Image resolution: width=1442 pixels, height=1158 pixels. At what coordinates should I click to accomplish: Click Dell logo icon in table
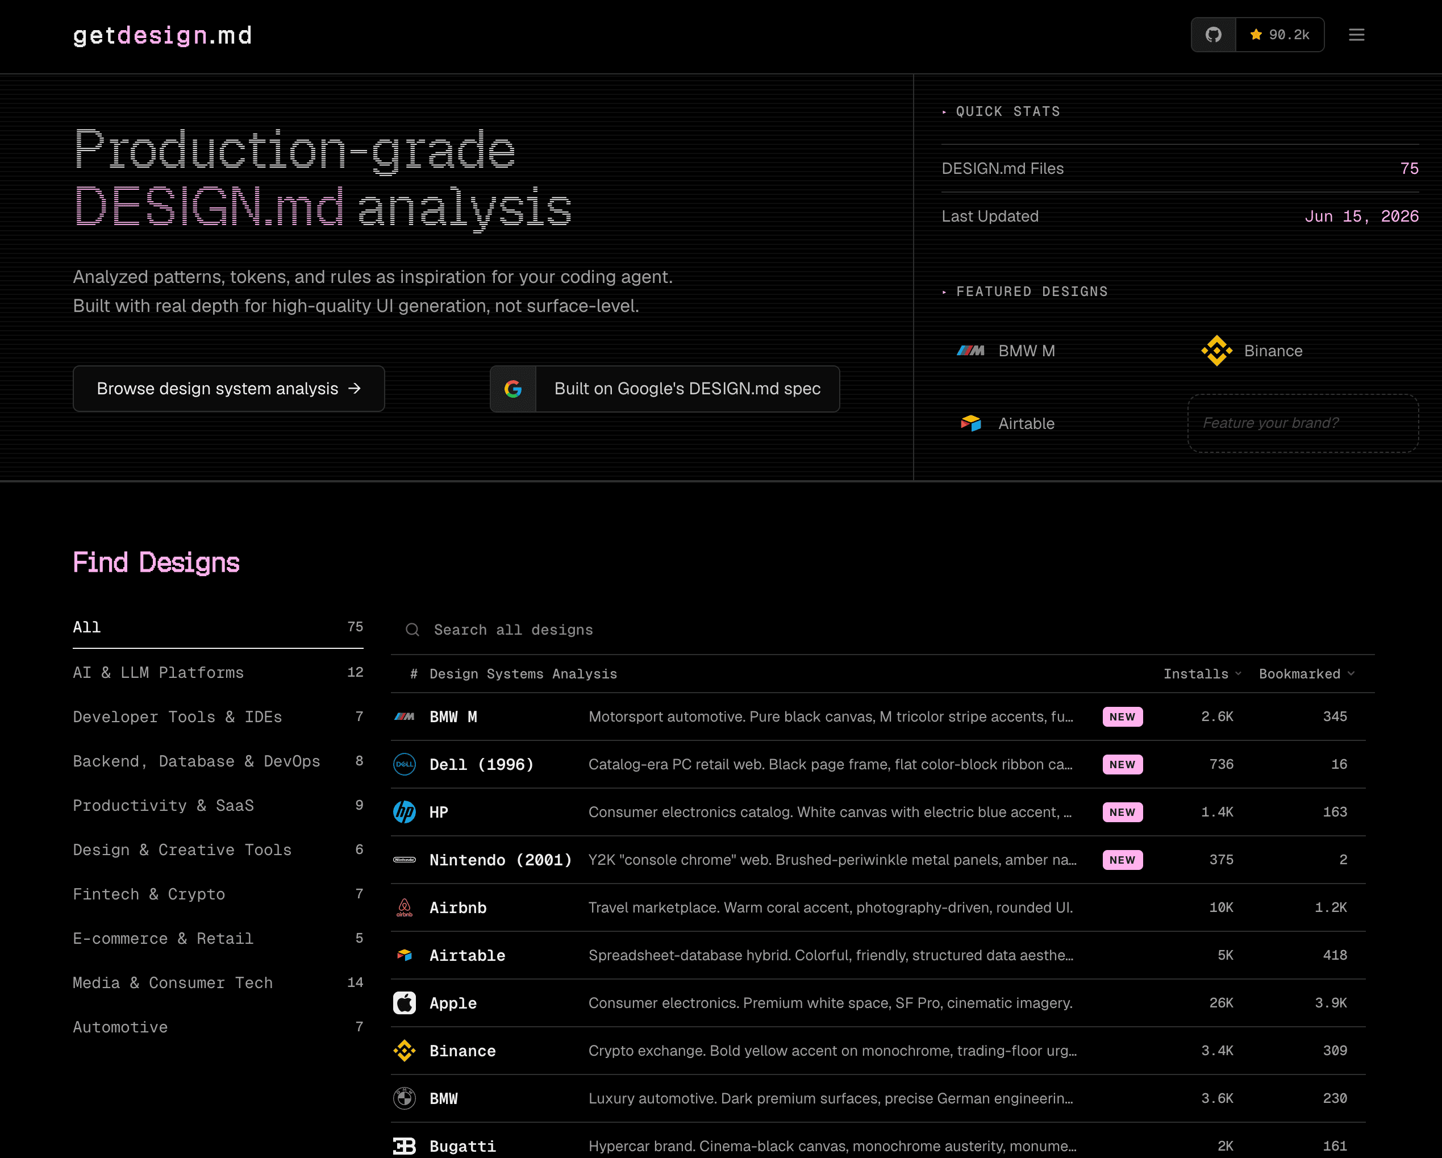[x=405, y=764]
